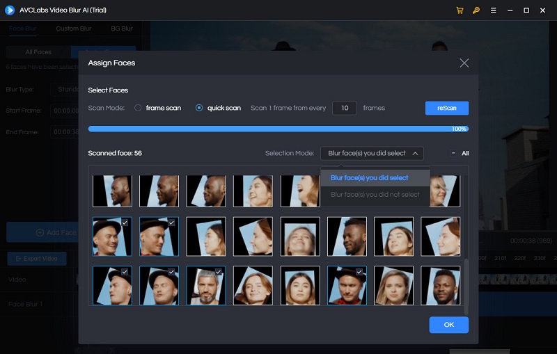Viewport: 557px width, 354px height.
Task: Select face thumbnail fifth in top row
Action: click(x=300, y=191)
